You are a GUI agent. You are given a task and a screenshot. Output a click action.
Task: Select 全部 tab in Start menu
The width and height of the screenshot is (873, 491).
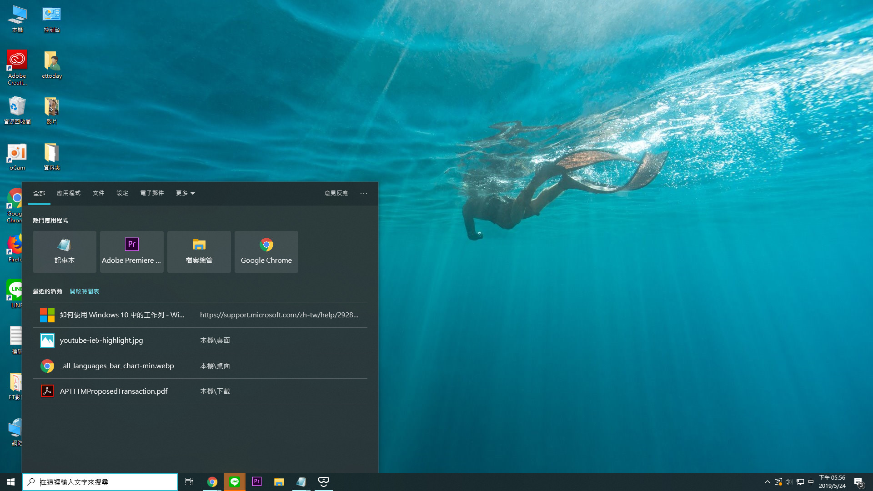[x=38, y=193]
